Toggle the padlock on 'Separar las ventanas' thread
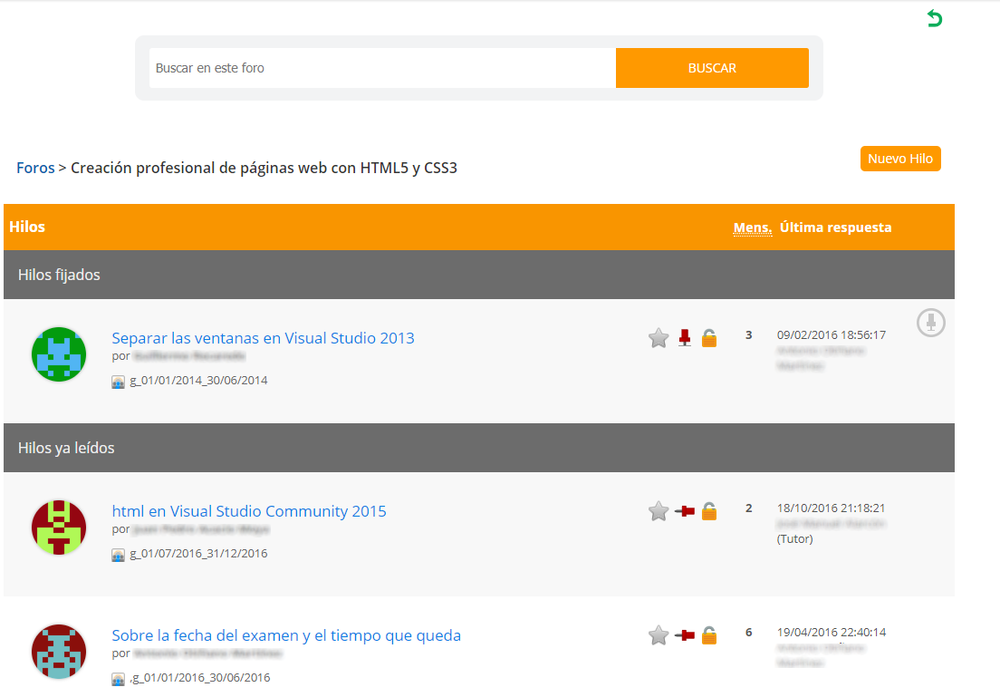 (x=708, y=338)
